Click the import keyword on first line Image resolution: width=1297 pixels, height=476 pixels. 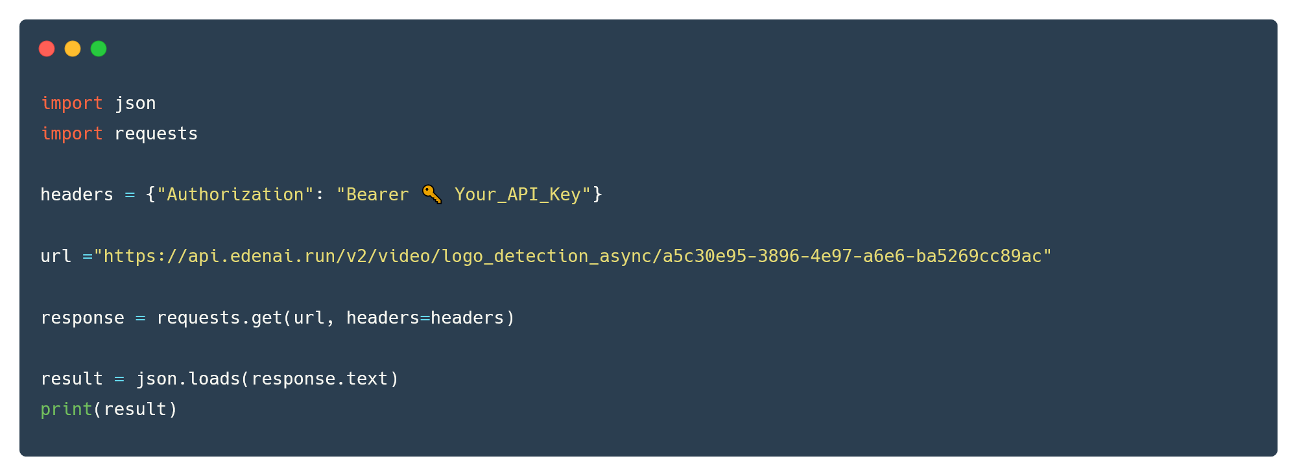tap(71, 103)
